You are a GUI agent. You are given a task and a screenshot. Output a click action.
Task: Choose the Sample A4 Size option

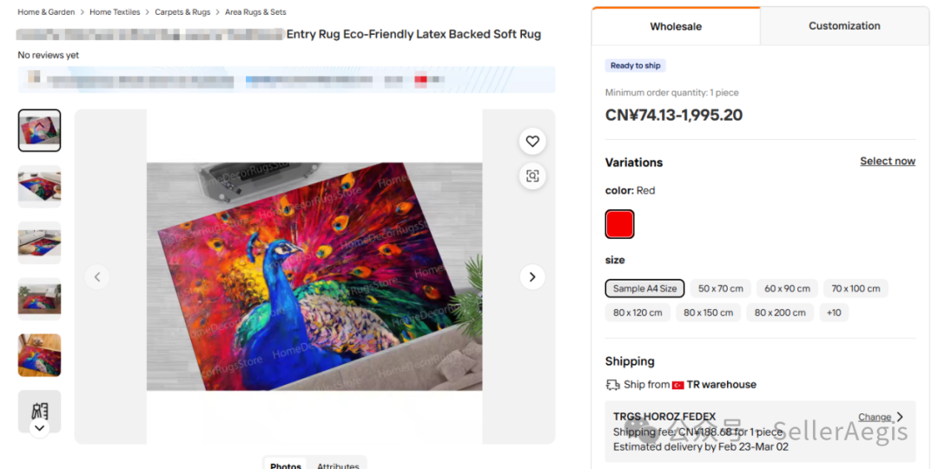(644, 288)
